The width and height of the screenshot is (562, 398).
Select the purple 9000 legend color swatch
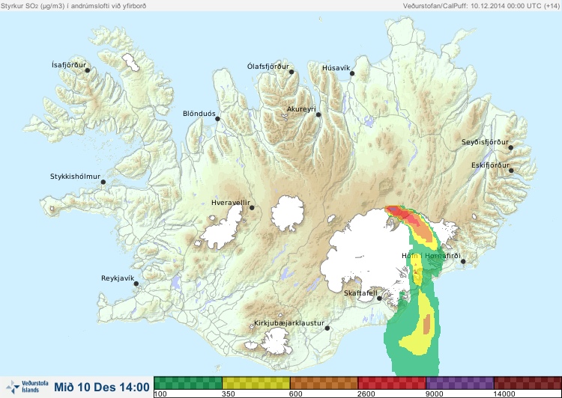pyautogui.click(x=460, y=383)
